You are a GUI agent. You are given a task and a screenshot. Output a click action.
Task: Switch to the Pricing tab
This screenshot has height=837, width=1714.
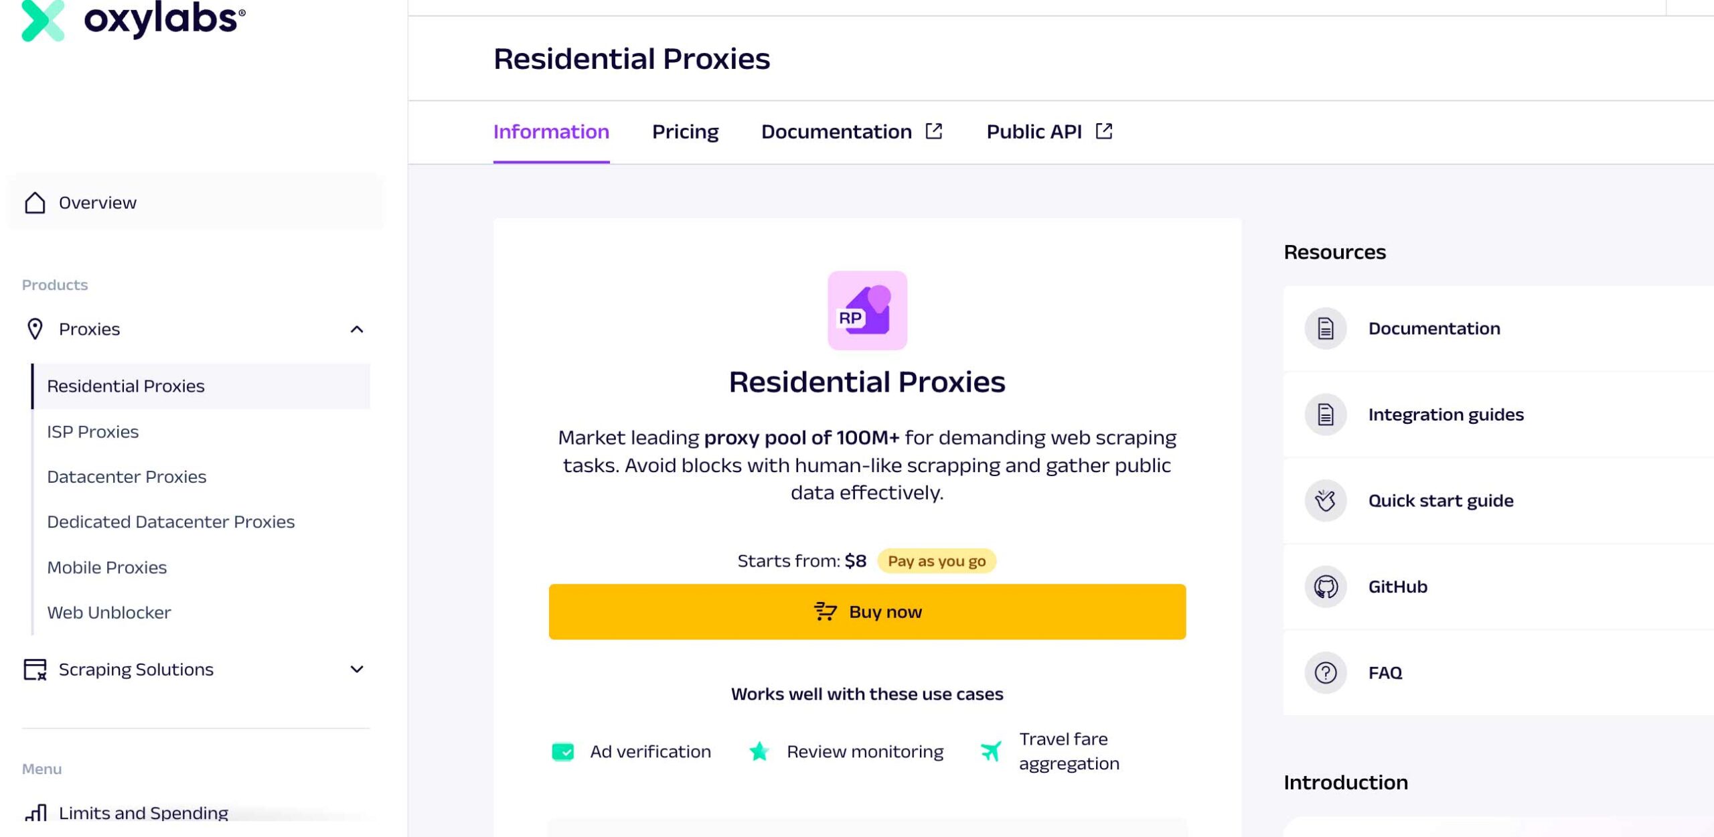point(685,132)
